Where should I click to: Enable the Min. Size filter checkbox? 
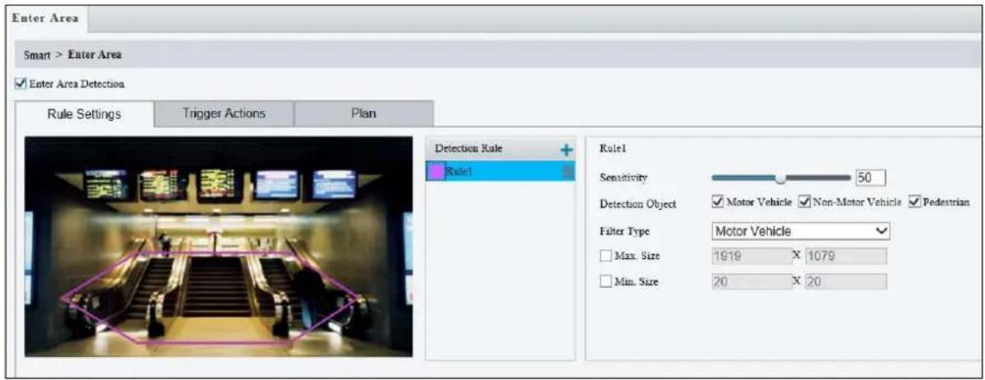click(606, 282)
